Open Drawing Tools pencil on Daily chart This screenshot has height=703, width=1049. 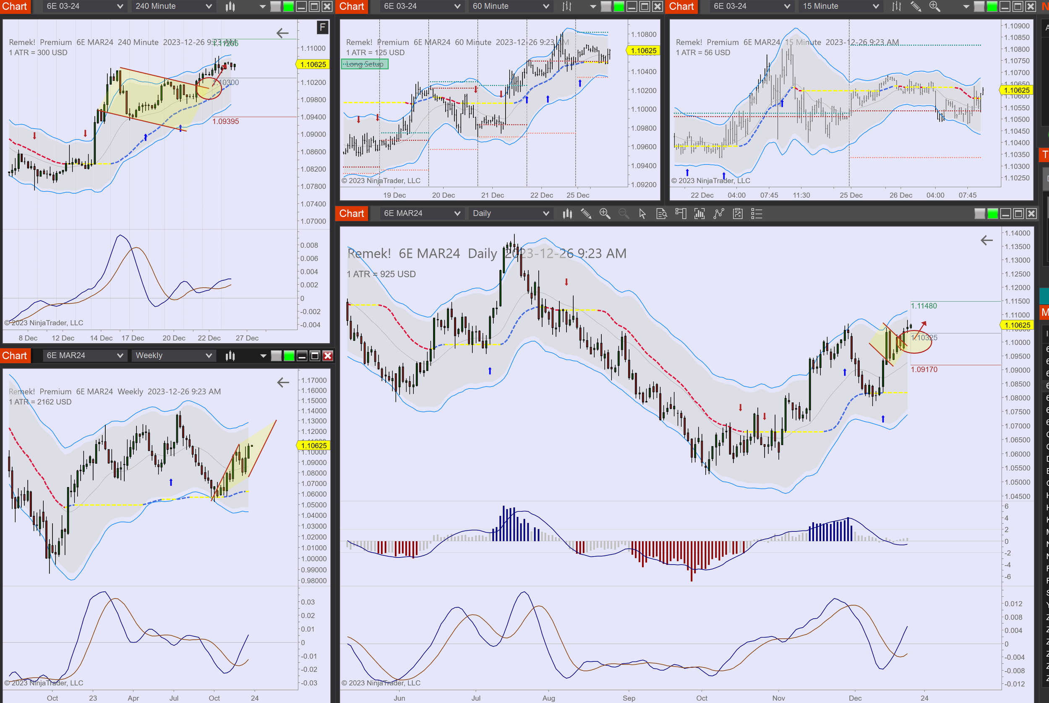tap(586, 214)
